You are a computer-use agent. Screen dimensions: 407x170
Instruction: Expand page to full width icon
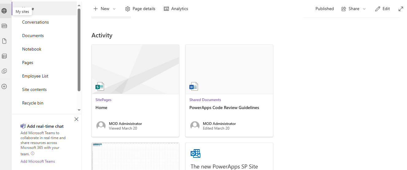(401, 9)
